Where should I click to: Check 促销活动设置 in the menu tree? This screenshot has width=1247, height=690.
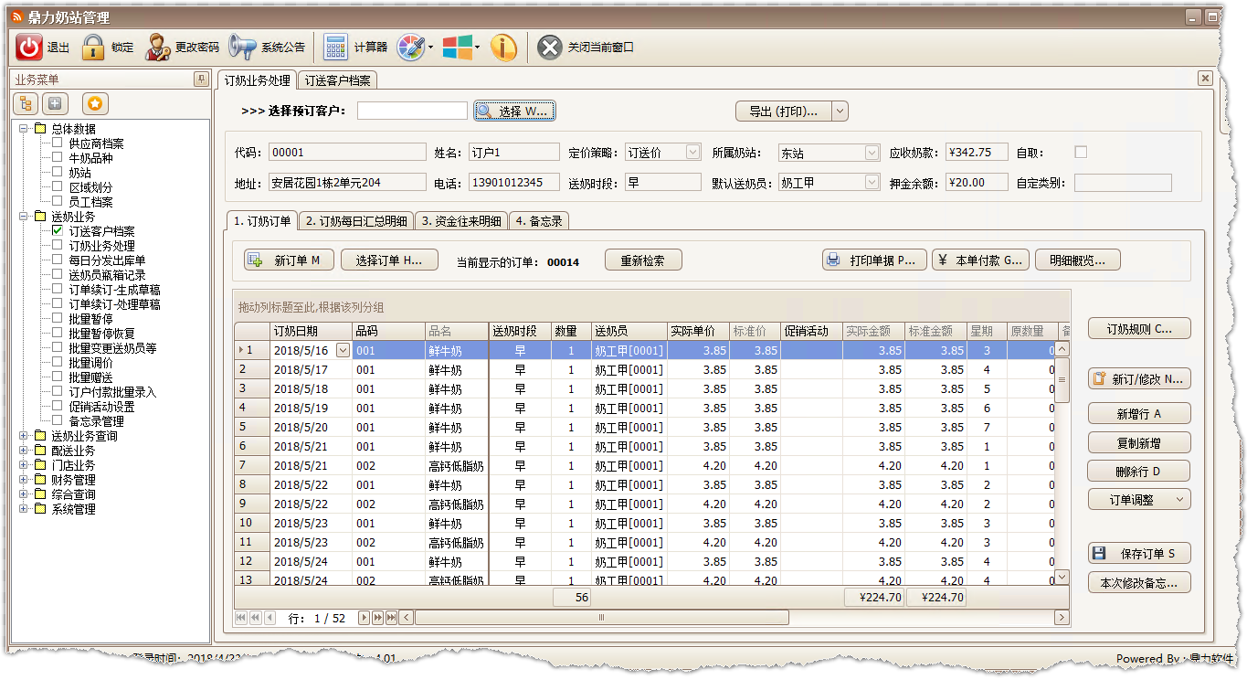[58, 407]
